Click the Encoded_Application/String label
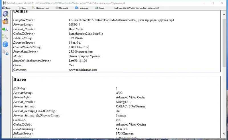Screen dimensions: 228x140 32,61
